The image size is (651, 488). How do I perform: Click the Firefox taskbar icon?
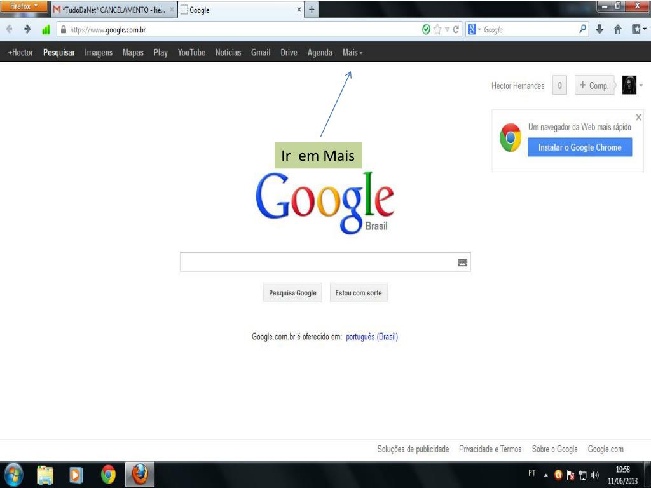coord(140,474)
